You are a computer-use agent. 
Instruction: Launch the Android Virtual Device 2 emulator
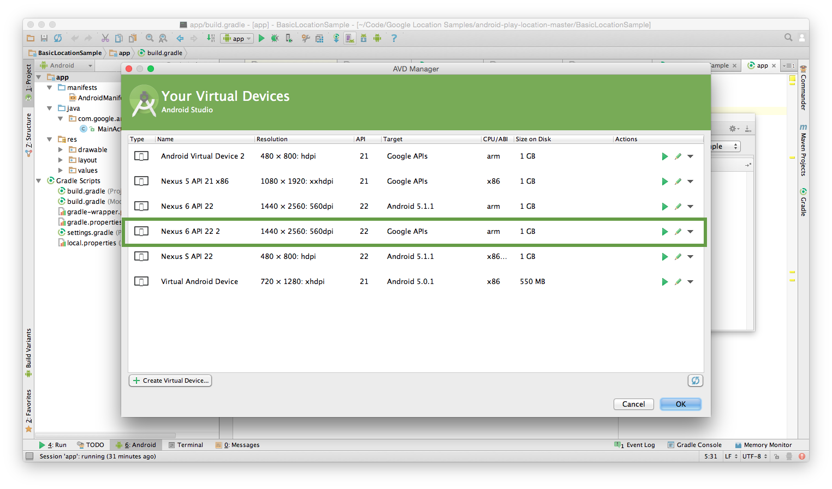coord(664,156)
